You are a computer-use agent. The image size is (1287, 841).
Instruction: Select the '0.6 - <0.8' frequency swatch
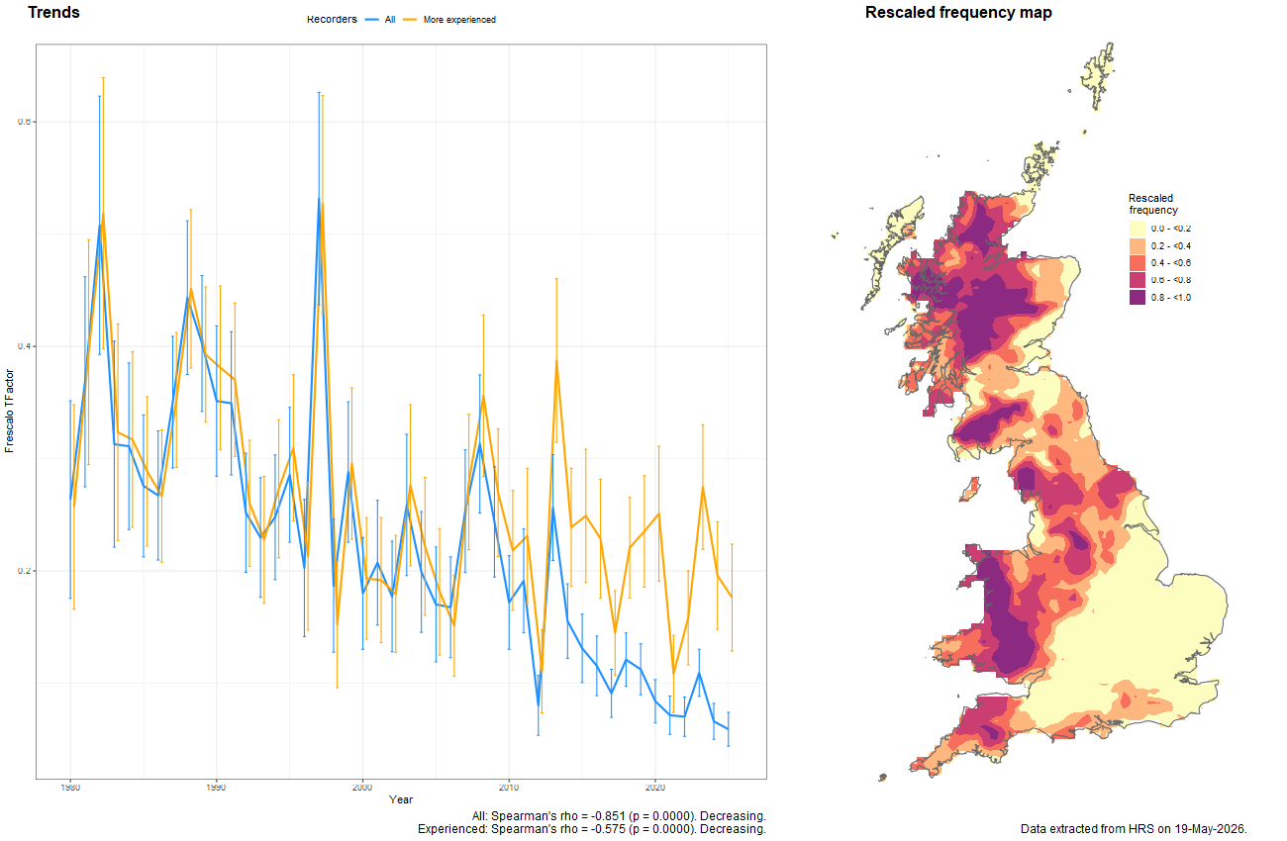(x=1138, y=280)
